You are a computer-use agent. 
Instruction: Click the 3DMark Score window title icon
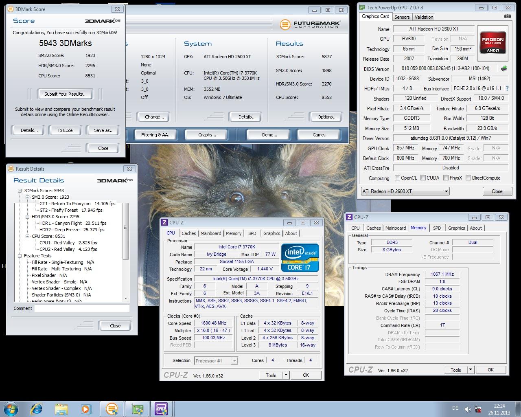(x=11, y=9)
